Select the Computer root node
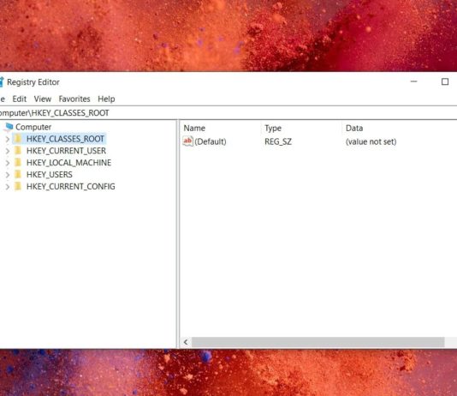Screen dimensions: 457x396 33,127
